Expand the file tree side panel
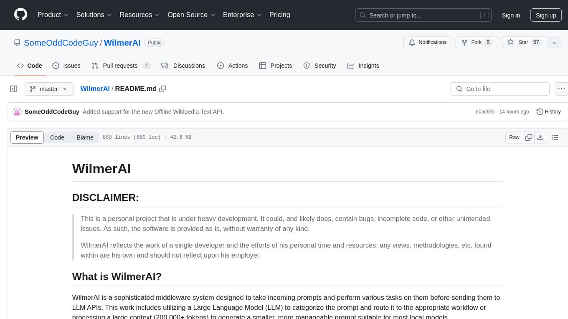The height and width of the screenshot is (319, 568). (14, 89)
